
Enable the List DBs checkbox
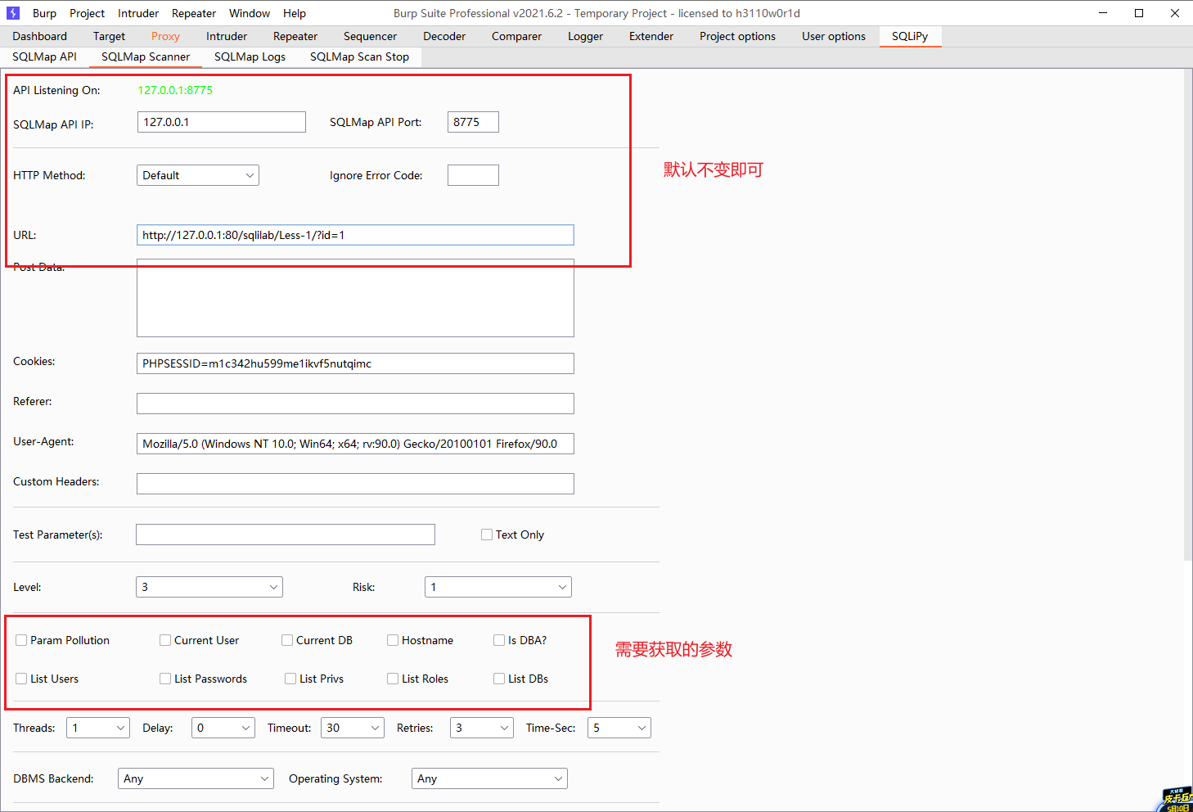(x=499, y=679)
